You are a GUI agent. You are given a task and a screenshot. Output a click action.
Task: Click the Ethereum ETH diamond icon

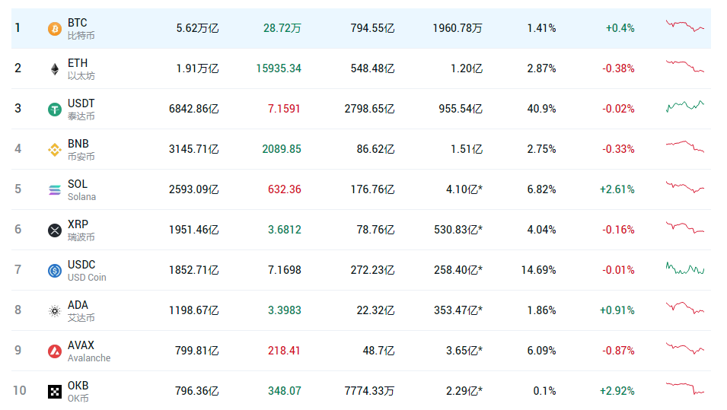pyautogui.click(x=55, y=69)
